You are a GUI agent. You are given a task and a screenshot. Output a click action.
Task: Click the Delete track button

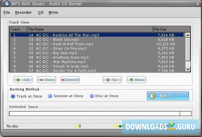tap(47, 80)
